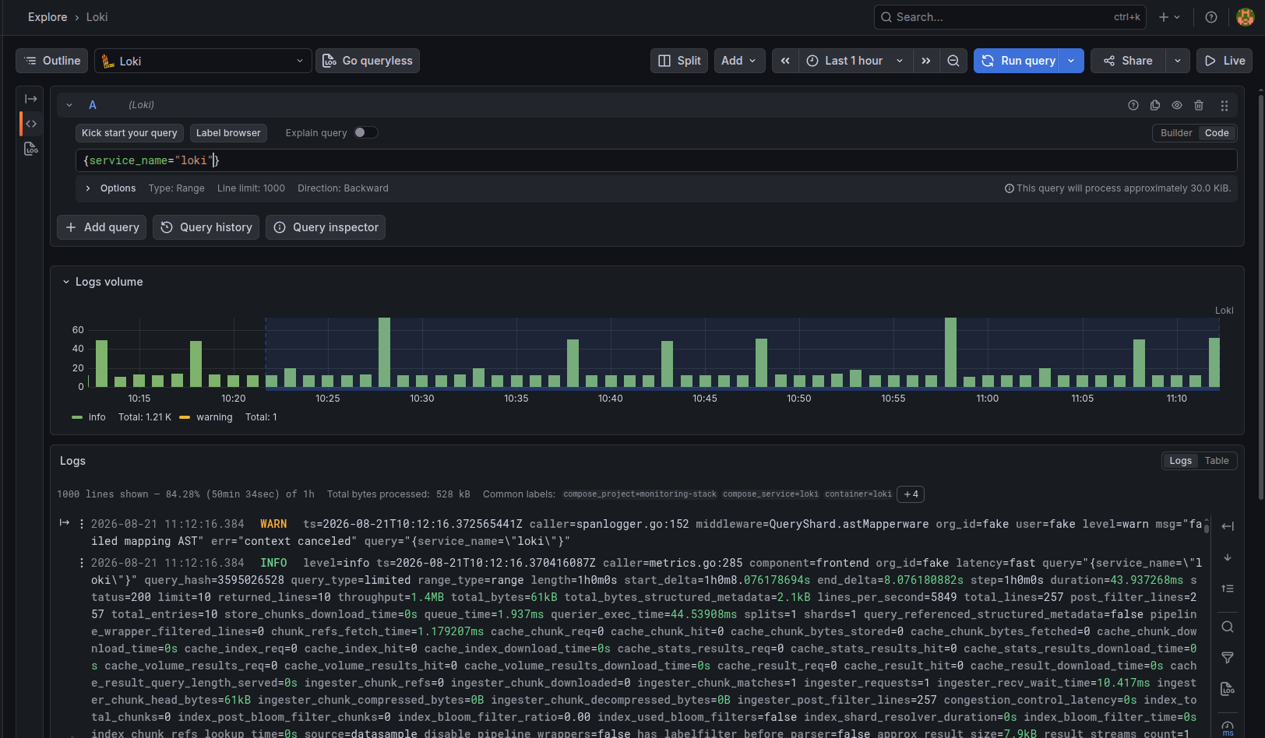Focus the Search field in the top bar
The width and height of the screenshot is (1265, 738).
tap(1010, 17)
